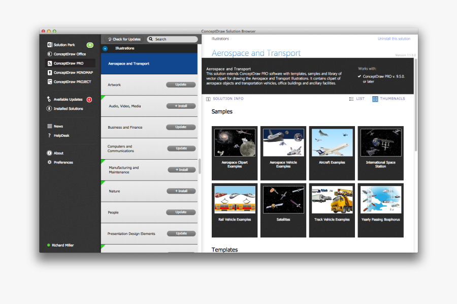This screenshot has height=304, width=457.
Task: Select THUMBNAILS view label
Action: [x=393, y=99]
